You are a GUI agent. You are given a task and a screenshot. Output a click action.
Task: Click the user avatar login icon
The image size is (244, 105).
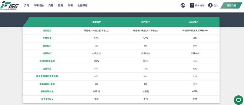[210, 5]
